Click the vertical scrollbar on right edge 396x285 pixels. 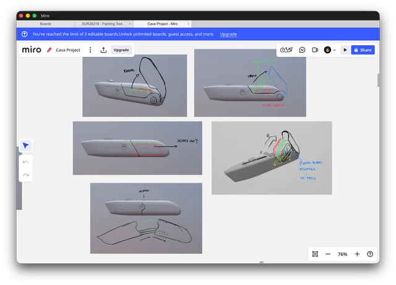pos(378,80)
